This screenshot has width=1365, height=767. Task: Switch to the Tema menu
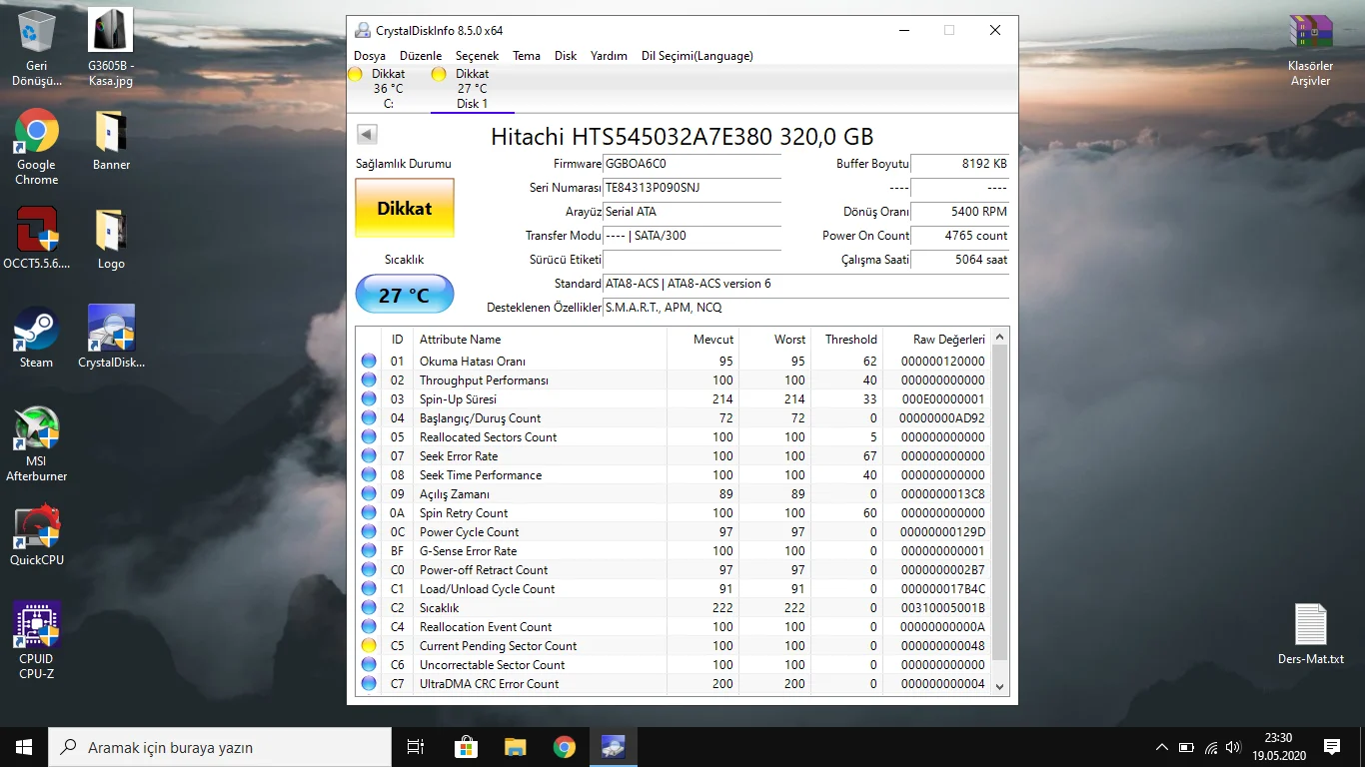pyautogui.click(x=527, y=55)
